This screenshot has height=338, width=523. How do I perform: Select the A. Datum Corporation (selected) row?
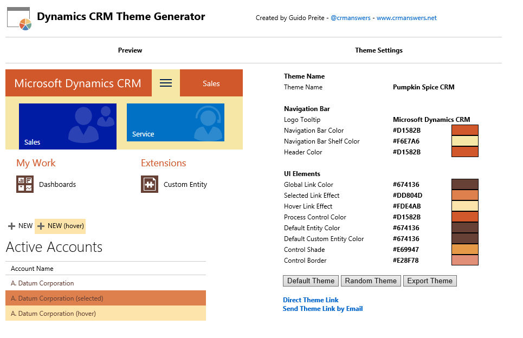106,298
